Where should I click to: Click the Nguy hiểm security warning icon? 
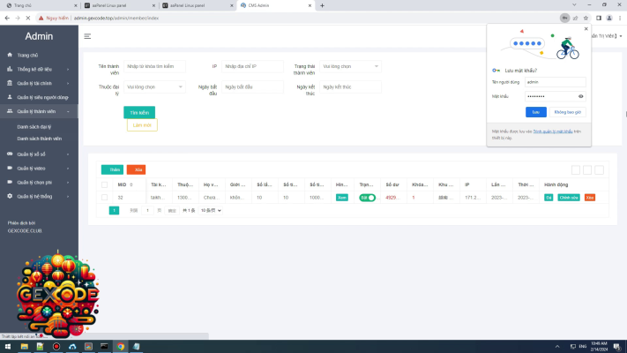click(41, 18)
